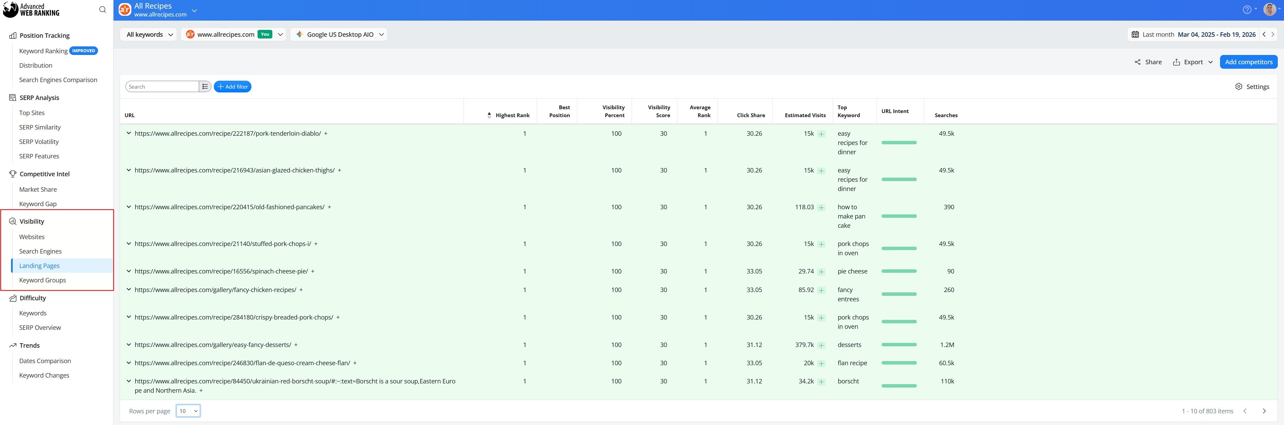Open the Google US Desktop AIO dropdown
Viewport: 1284px width, 425px height.
(x=339, y=34)
